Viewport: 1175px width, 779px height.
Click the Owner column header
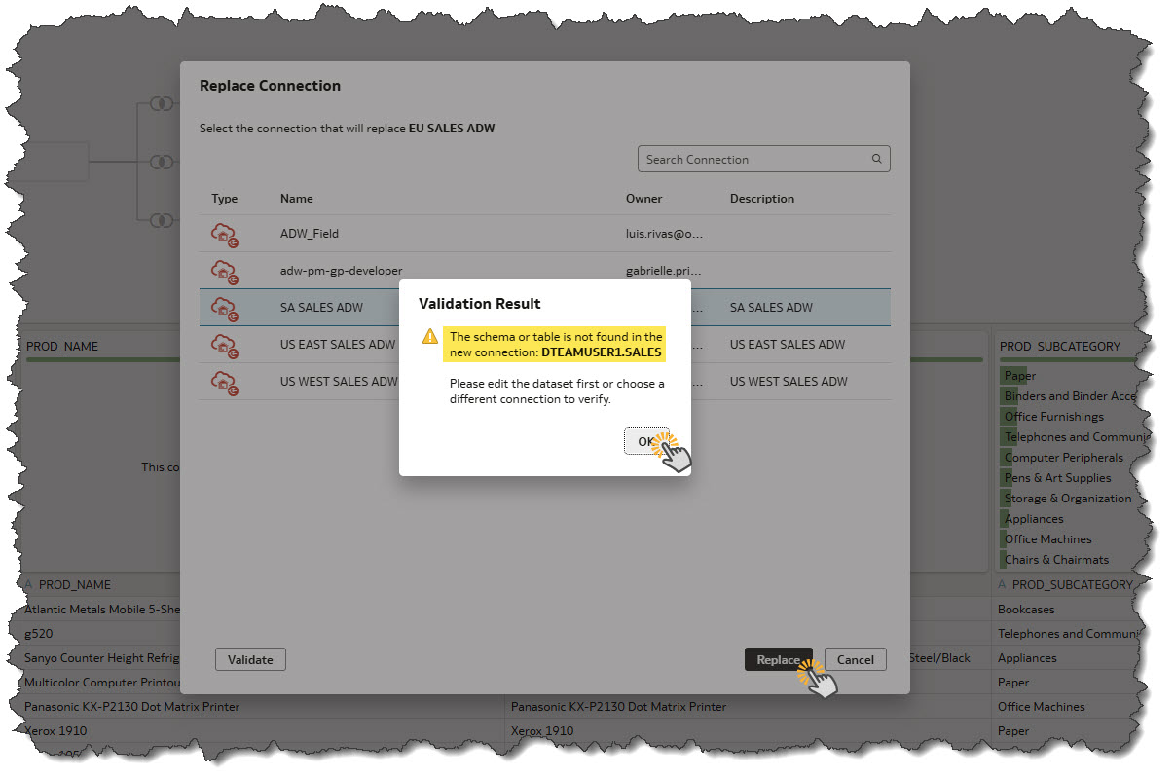coord(644,199)
